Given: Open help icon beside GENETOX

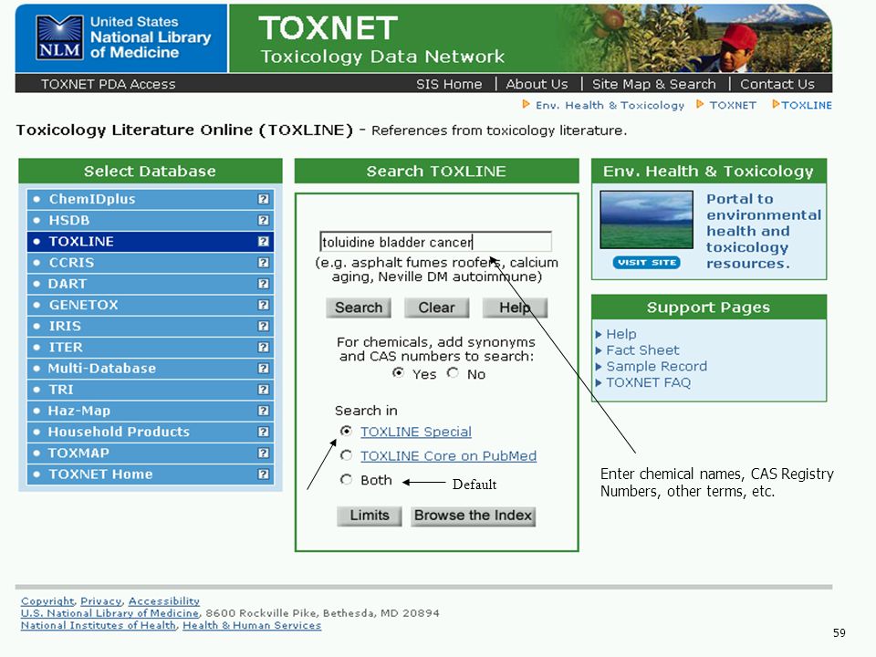Looking at the screenshot, I should coord(263,305).
